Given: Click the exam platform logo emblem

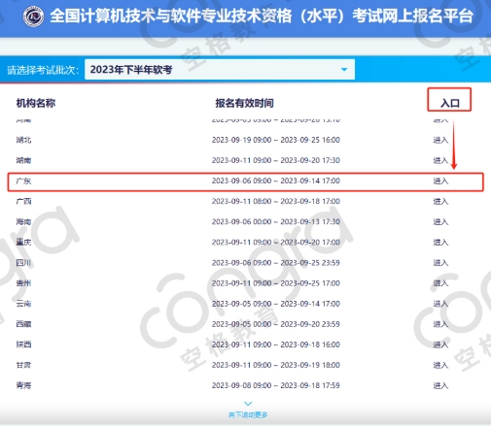Looking at the screenshot, I should pos(33,16).
